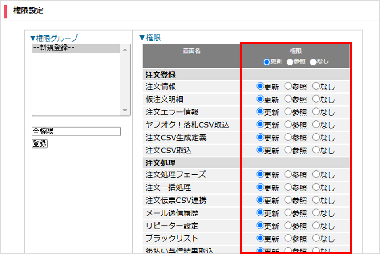380x254 pixels.
Task: Set 注文伝票CSV連携 to 参照
Action: click(288, 200)
